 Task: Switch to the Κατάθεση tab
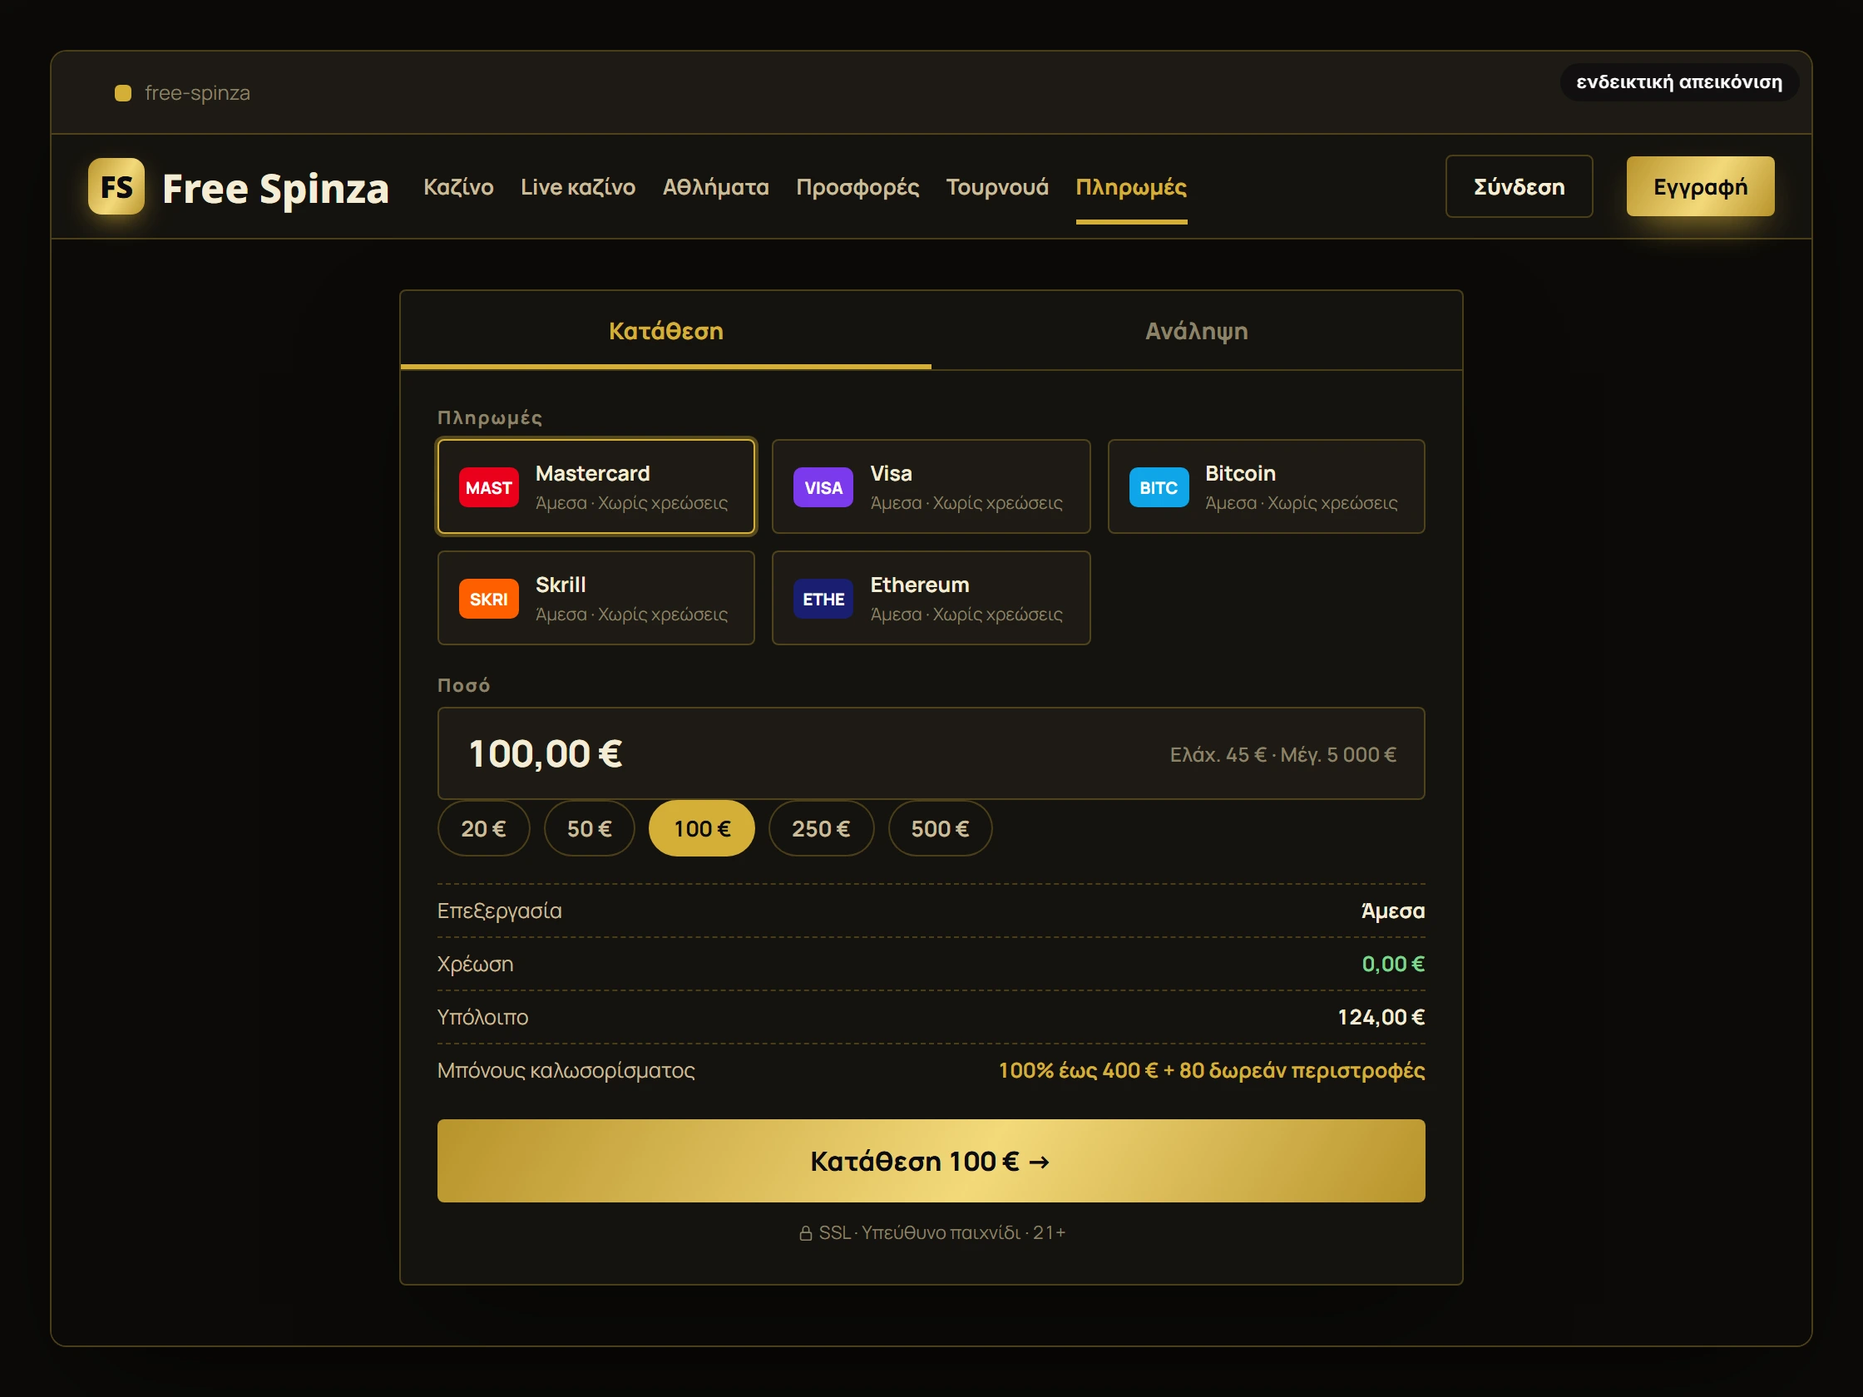pos(665,331)
